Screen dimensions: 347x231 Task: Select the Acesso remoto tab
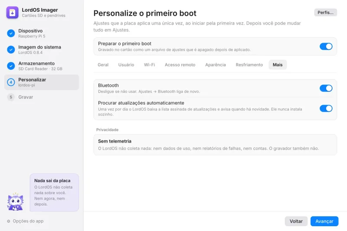[x=180, y=65]
